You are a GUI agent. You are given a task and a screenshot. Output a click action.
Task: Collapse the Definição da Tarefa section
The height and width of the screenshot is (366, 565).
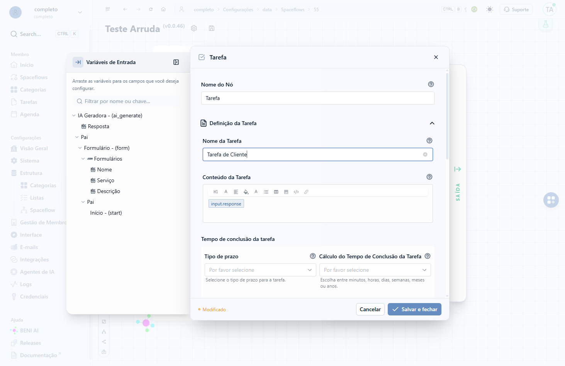click(432, 123)
